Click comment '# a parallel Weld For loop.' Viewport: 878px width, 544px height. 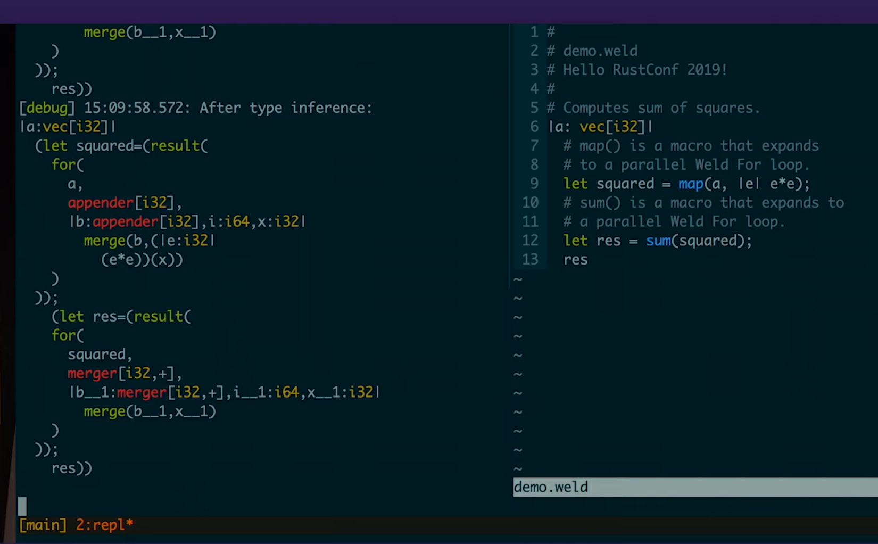[x=674, y=221]
